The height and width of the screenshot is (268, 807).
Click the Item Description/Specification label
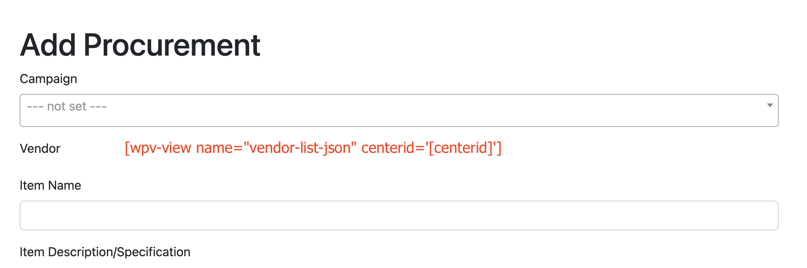tap(105, 252)
